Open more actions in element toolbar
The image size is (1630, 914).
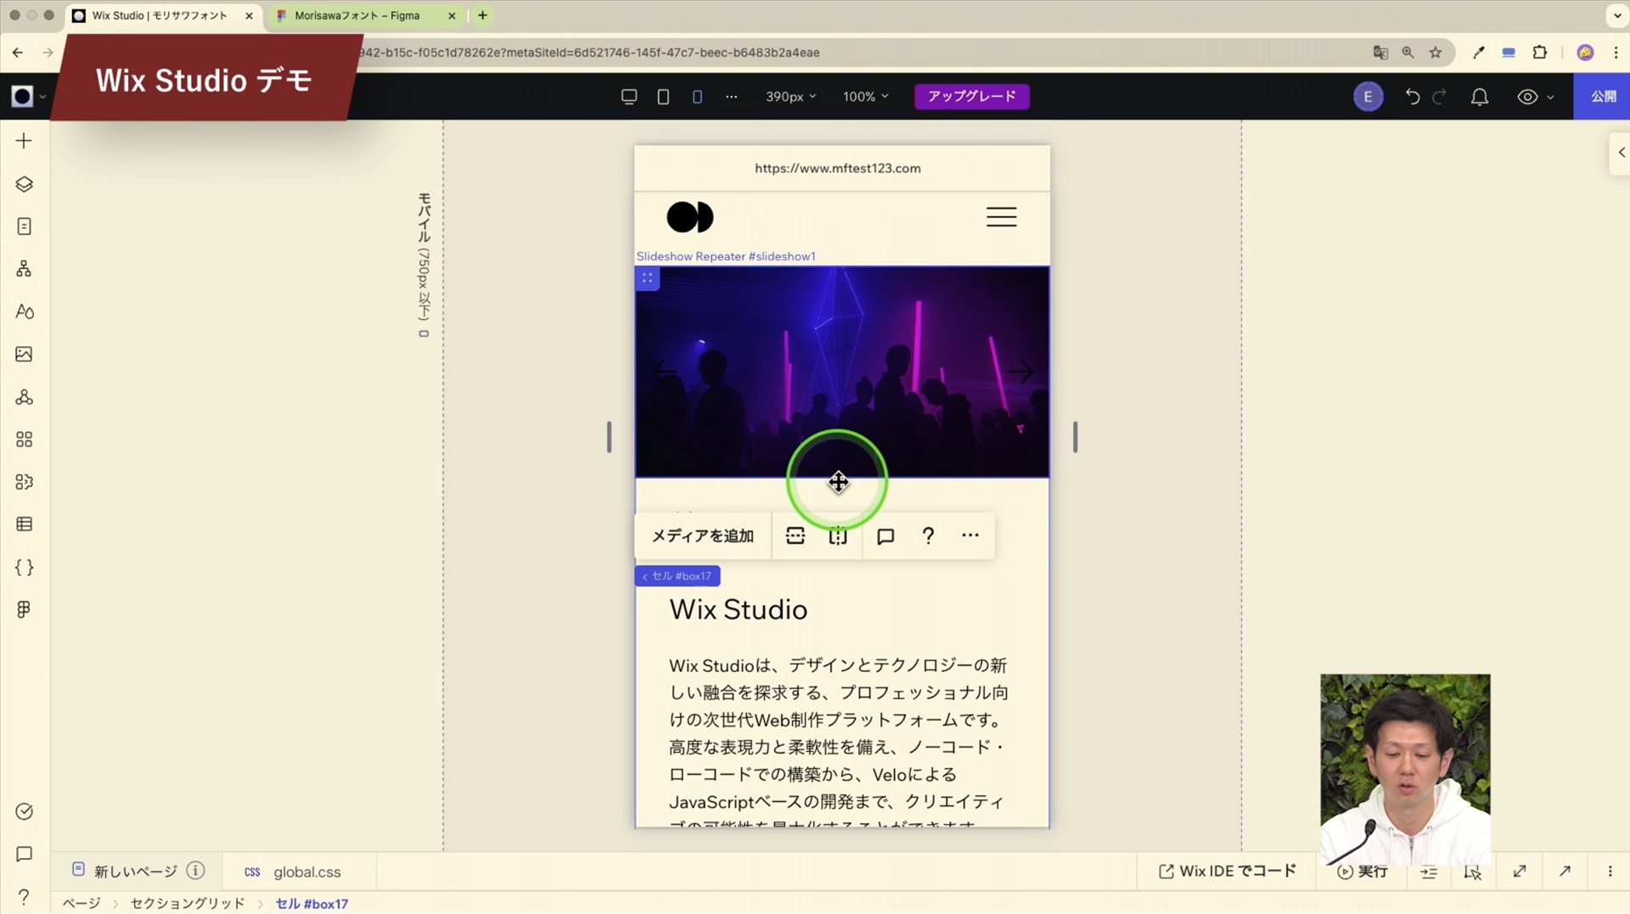tap(970, 536)
